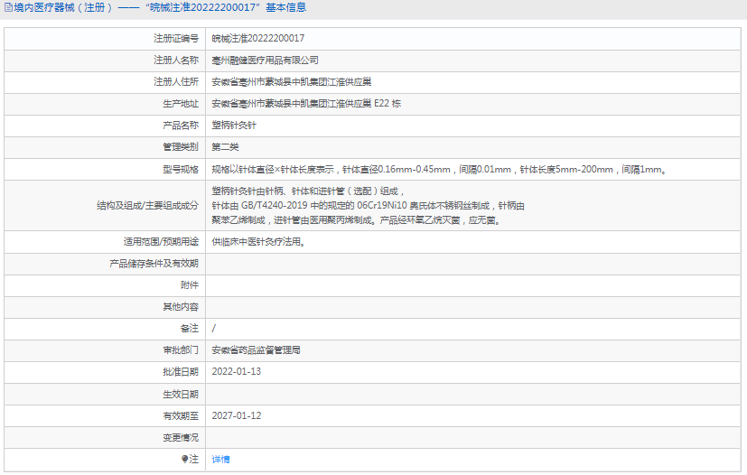Select approval date 2022-01-13
Image resolution: width=747 pixels, height=475 pixels.
(237, 372)
